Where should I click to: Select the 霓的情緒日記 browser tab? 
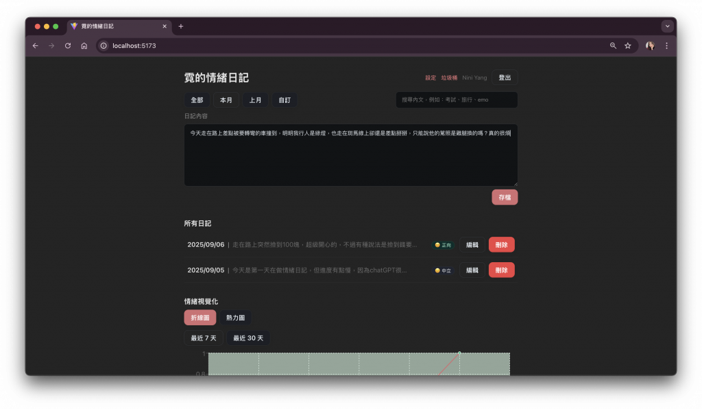pyautogui.click(x=119, y=27)
